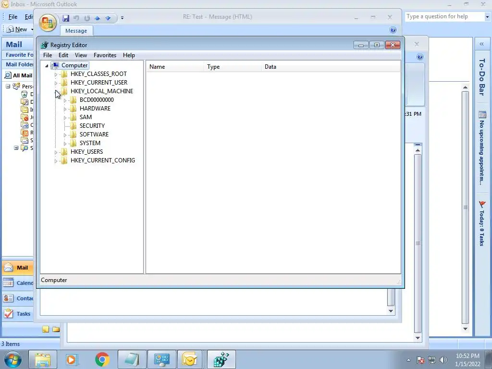
Task: Open Windows Start menu
Action: tap(12, 359)
